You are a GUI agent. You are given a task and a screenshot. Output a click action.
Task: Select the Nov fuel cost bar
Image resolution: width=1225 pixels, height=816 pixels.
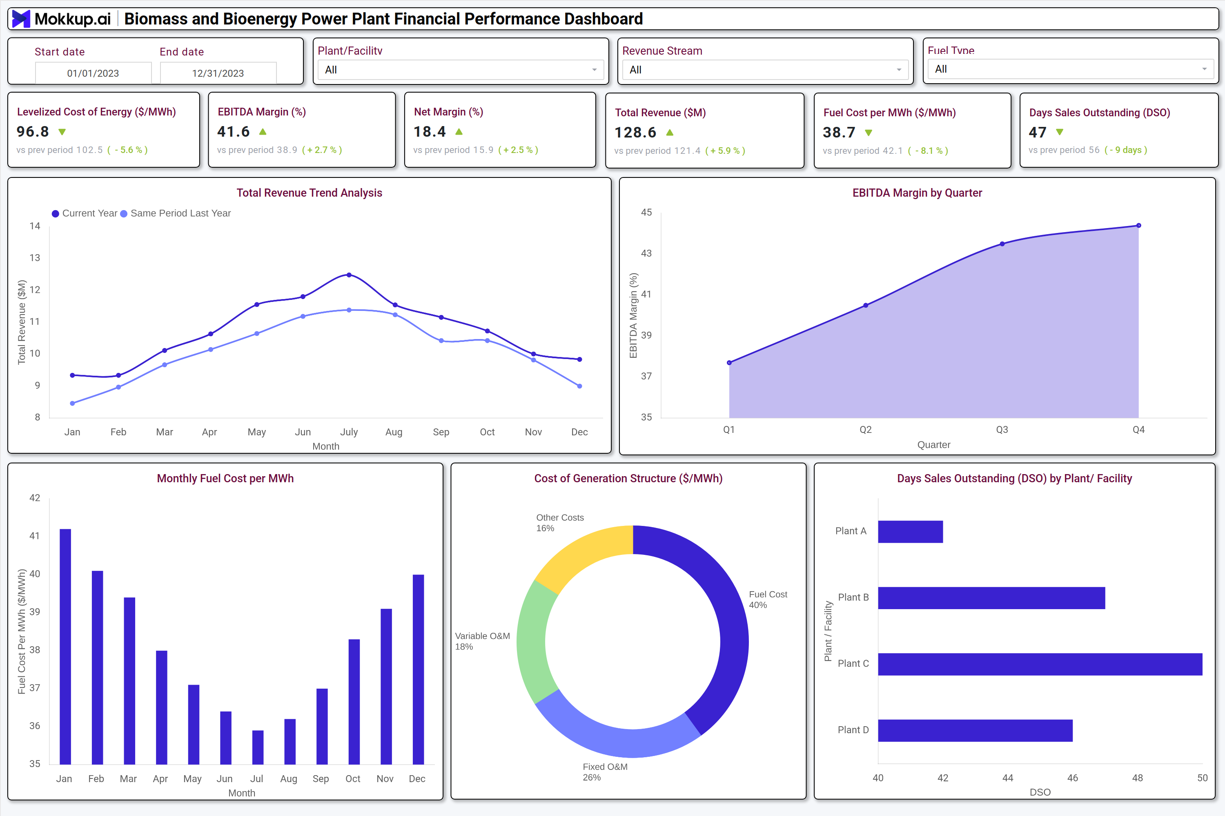[x=386, y=686]
